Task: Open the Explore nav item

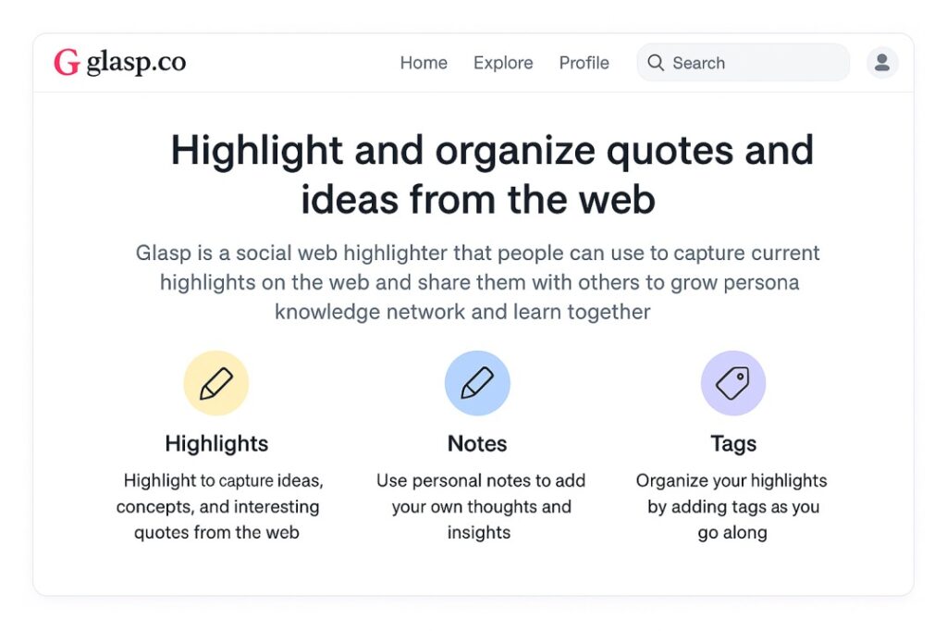Action: [x=503, y=63]
